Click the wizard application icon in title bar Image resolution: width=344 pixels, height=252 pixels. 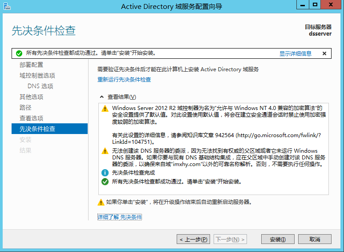(x=7, y=6)
